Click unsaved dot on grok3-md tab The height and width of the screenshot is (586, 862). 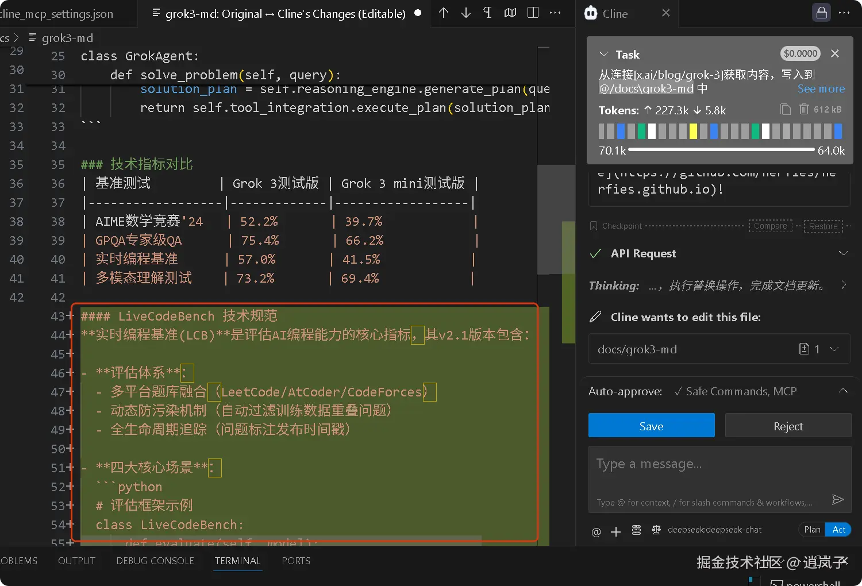click(418, 13)
